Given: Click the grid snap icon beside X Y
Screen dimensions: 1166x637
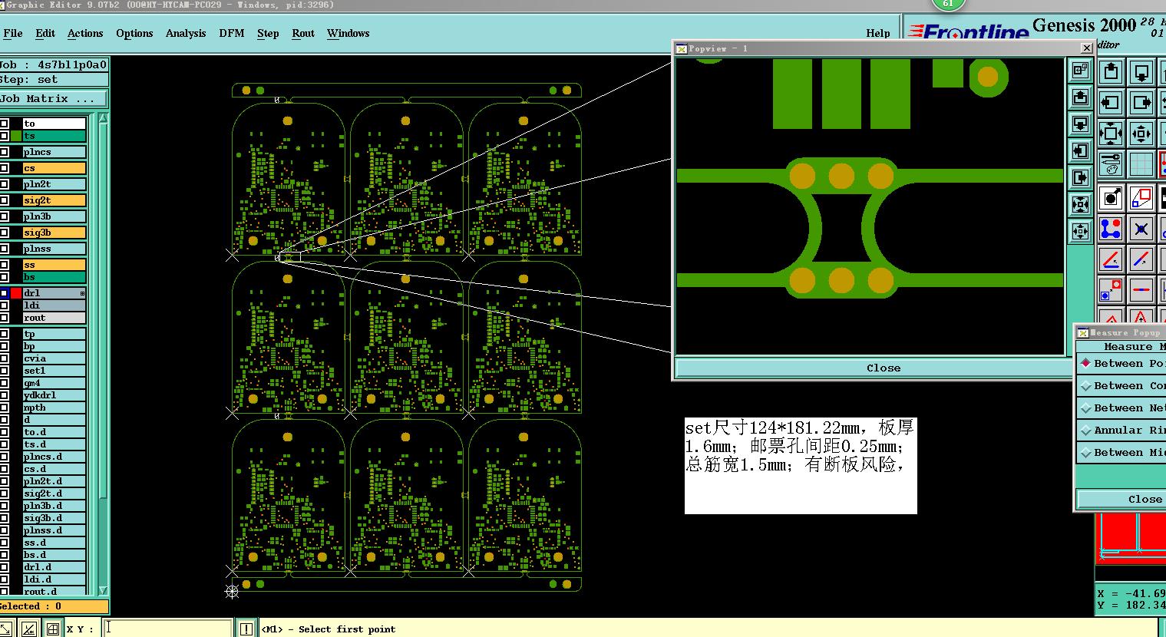Looking at the screenshot, I should coord(52,629).
